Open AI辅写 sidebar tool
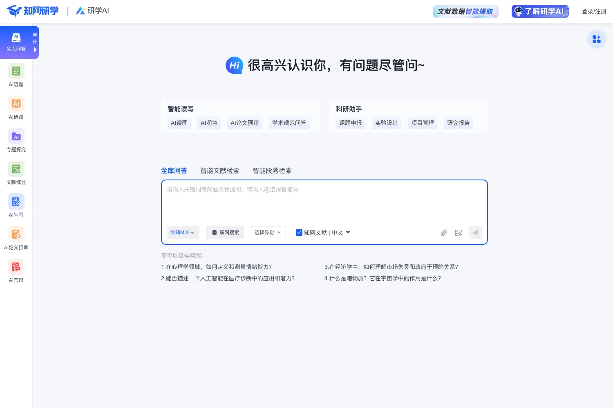This screenshot has width=613, height=408. [16, 206]
